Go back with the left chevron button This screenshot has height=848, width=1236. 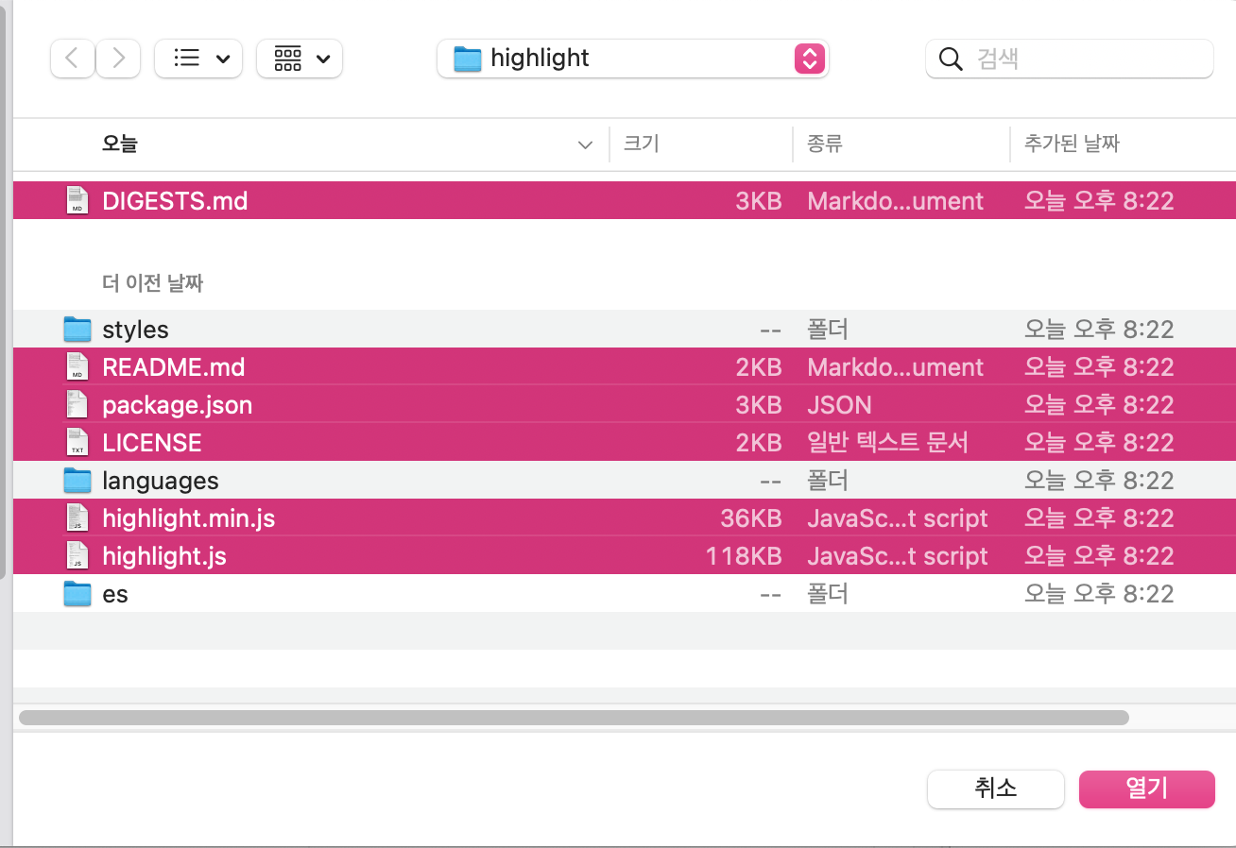[72, 59]
